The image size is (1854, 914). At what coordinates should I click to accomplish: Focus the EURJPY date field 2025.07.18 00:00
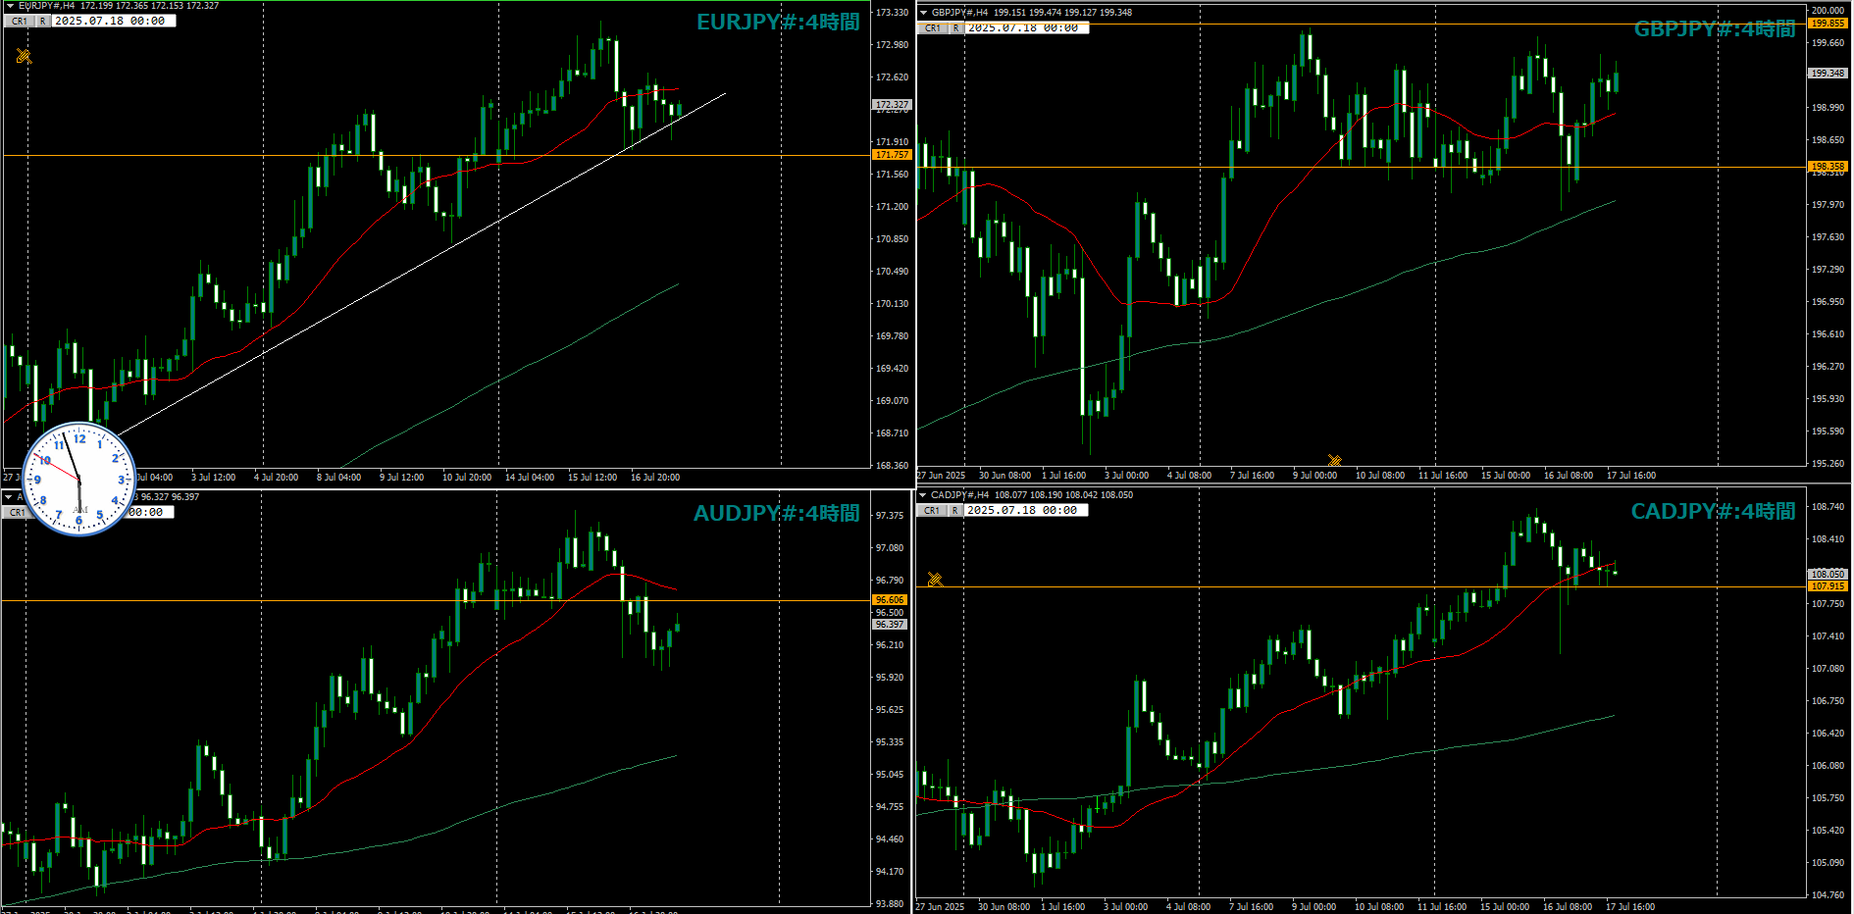coord(113,21)
